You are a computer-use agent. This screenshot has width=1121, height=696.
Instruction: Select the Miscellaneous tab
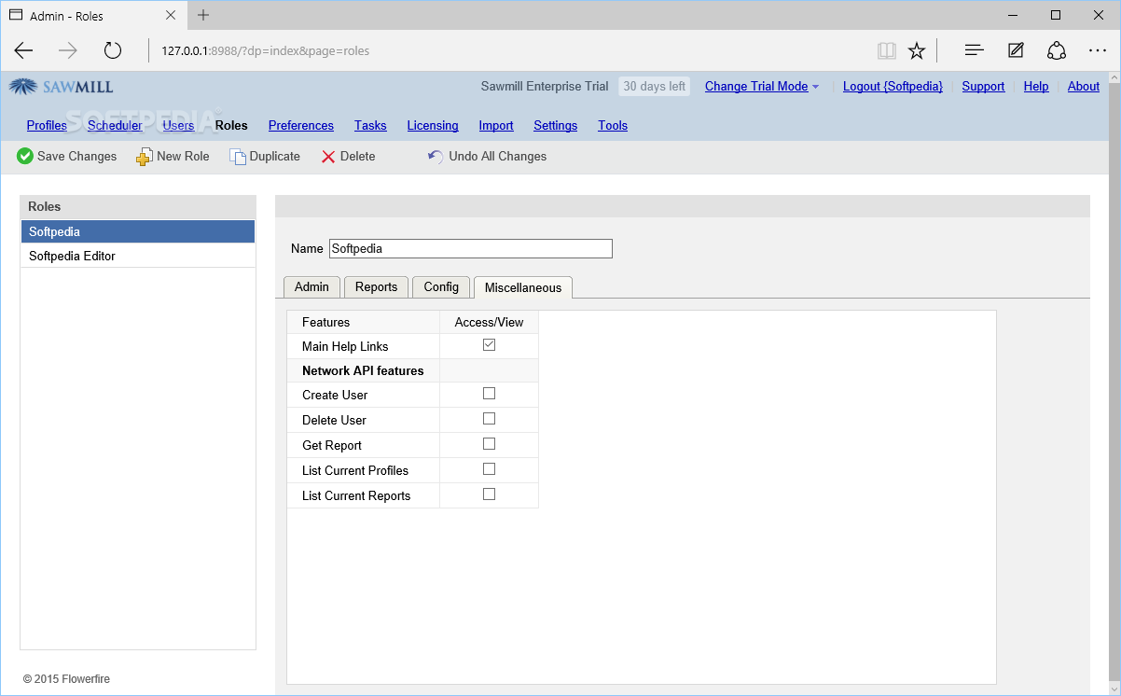coord(523,287)
